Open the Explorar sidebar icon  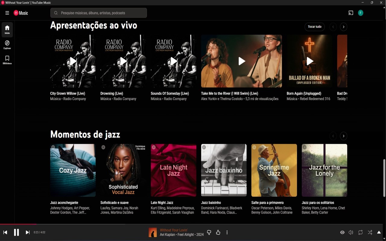coord(7,45)
